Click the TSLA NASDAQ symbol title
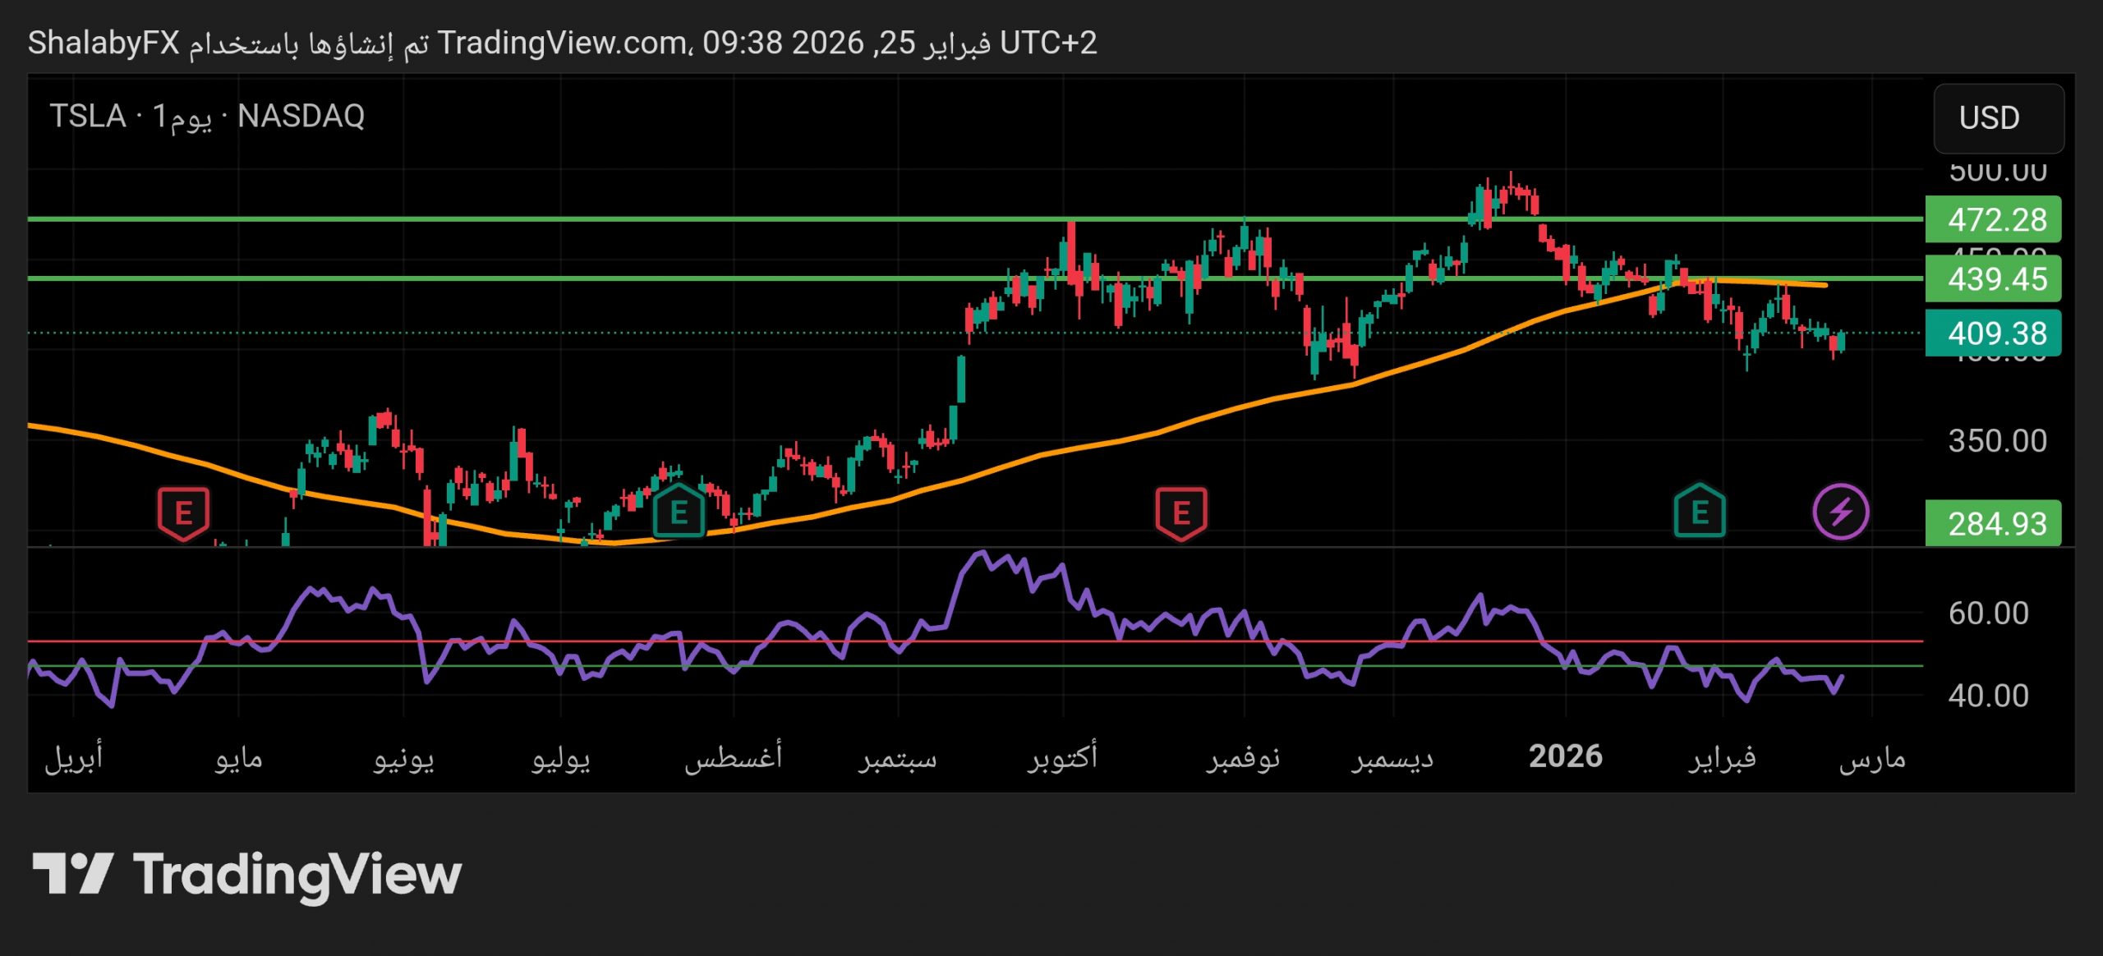 click(x=207, y=116)
